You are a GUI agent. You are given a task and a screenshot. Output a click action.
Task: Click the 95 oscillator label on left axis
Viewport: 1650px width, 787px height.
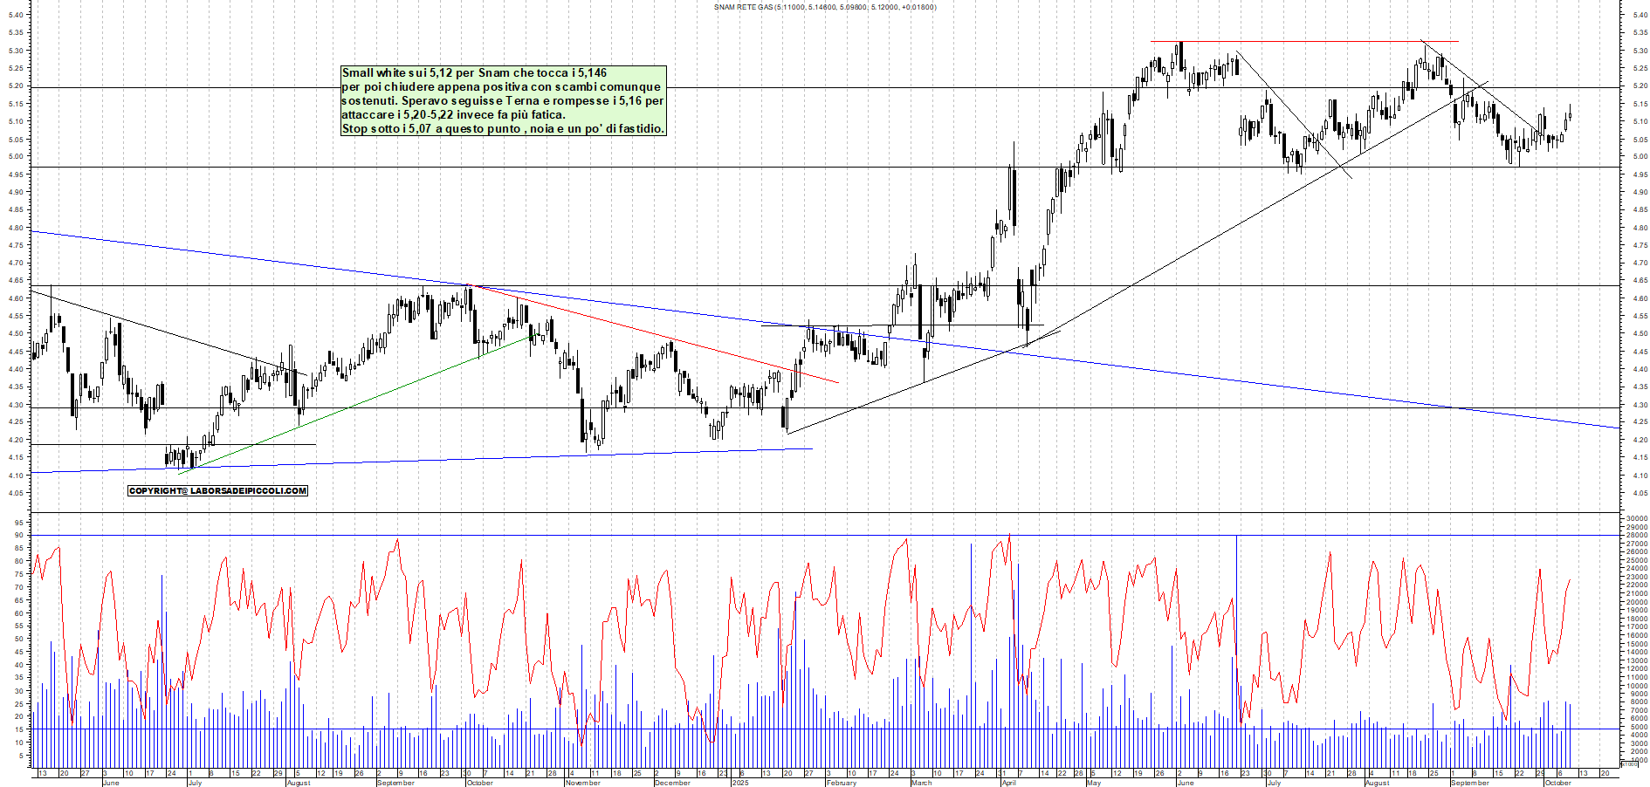pos(18,523)
